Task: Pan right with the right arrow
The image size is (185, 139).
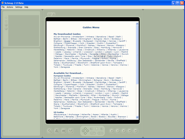Action: [87, 131]
